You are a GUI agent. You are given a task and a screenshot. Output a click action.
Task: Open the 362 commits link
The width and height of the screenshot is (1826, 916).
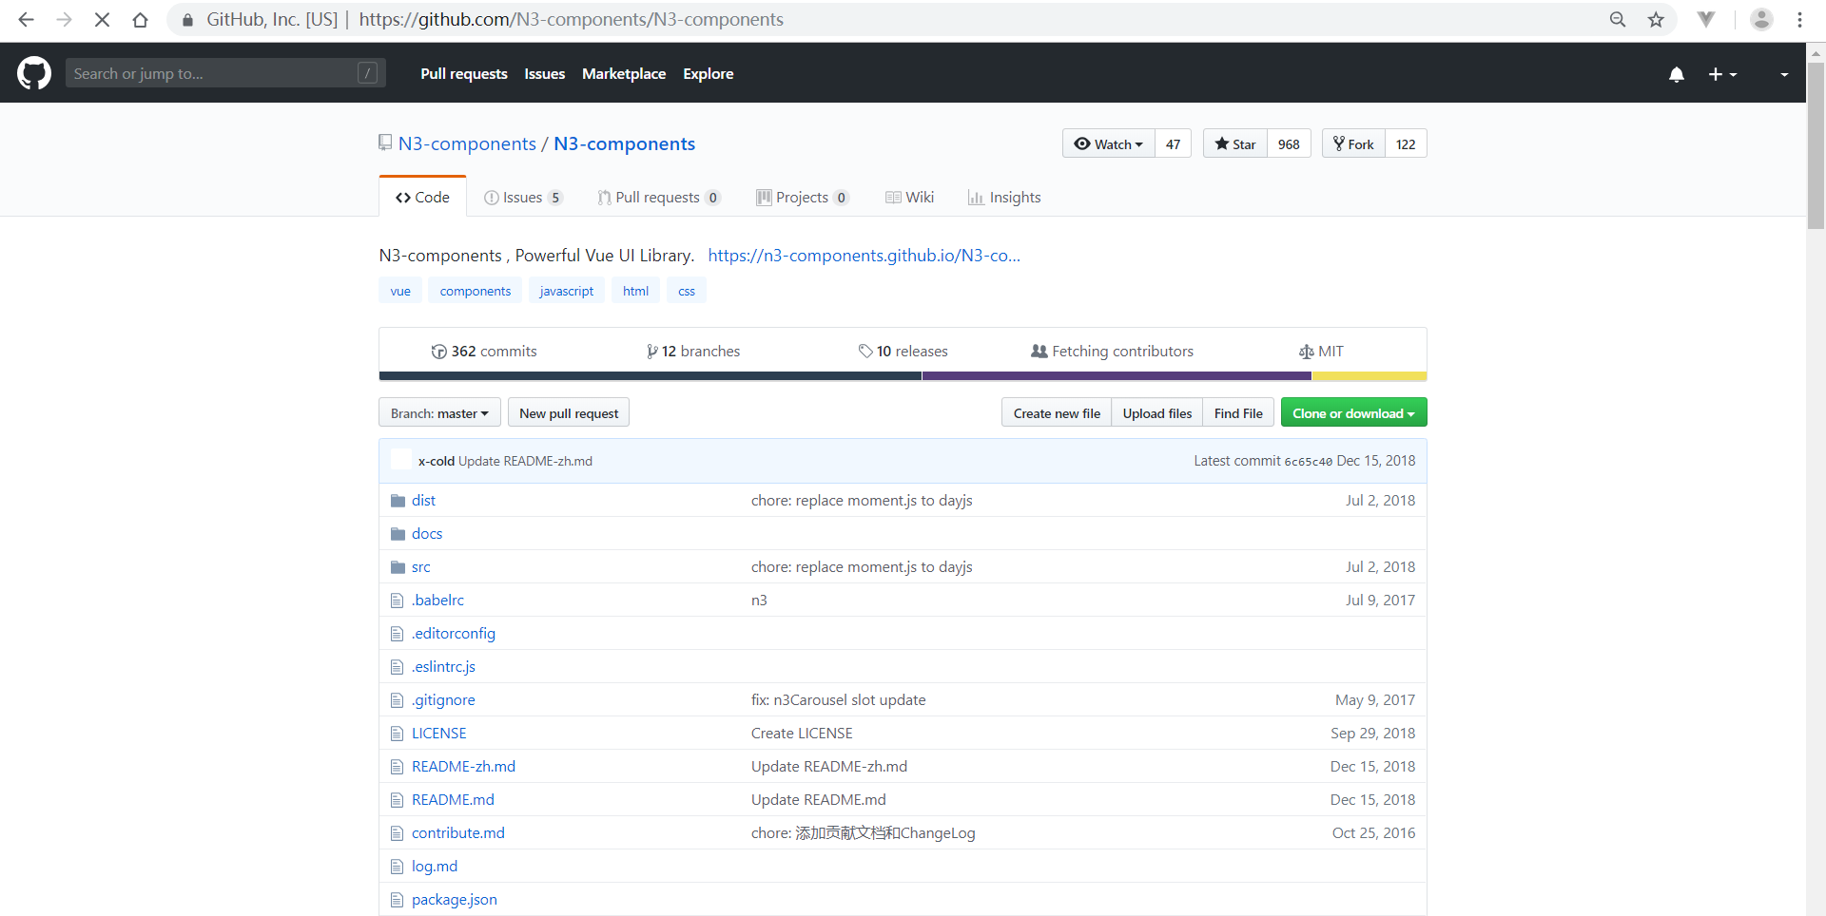tap(484, 351)
